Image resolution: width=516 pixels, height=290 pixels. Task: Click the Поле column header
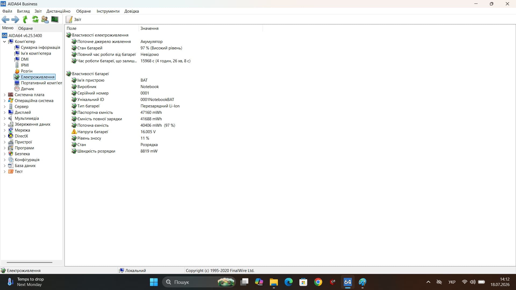click(x=102, y=28)
